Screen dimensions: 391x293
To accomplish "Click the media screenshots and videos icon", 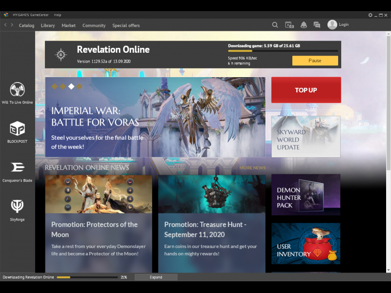I will tap(289, 25).
